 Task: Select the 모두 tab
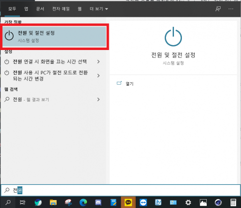[x=12, y=8]
